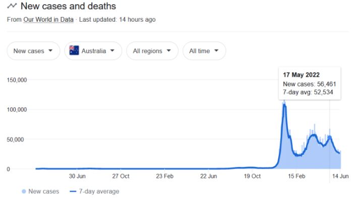
Task: Click the New cases and deaths heading
Action: (x=68, y=6)
